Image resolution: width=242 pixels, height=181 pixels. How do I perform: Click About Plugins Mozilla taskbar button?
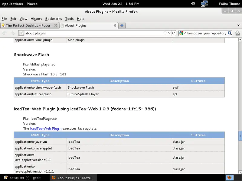[73, 178]
